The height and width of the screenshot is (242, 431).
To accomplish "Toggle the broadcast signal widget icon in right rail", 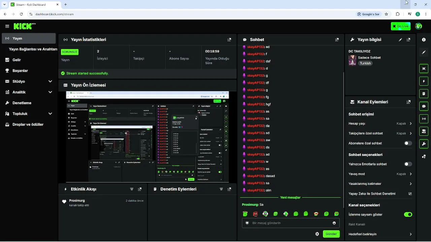I will (424, 119).
